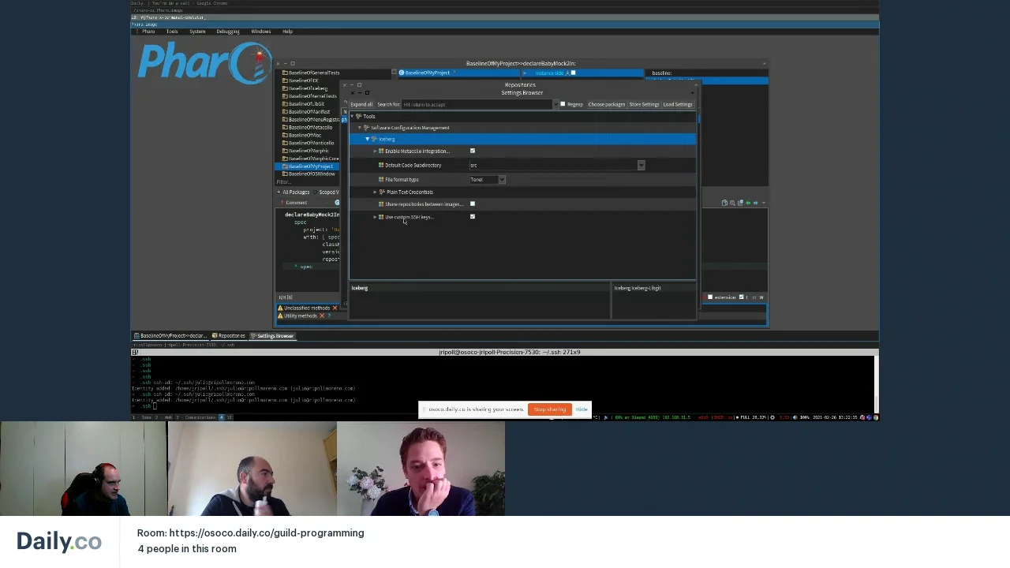Focus the Search for input field
This screenshot has width=1010, height=568.
(477, 104)
